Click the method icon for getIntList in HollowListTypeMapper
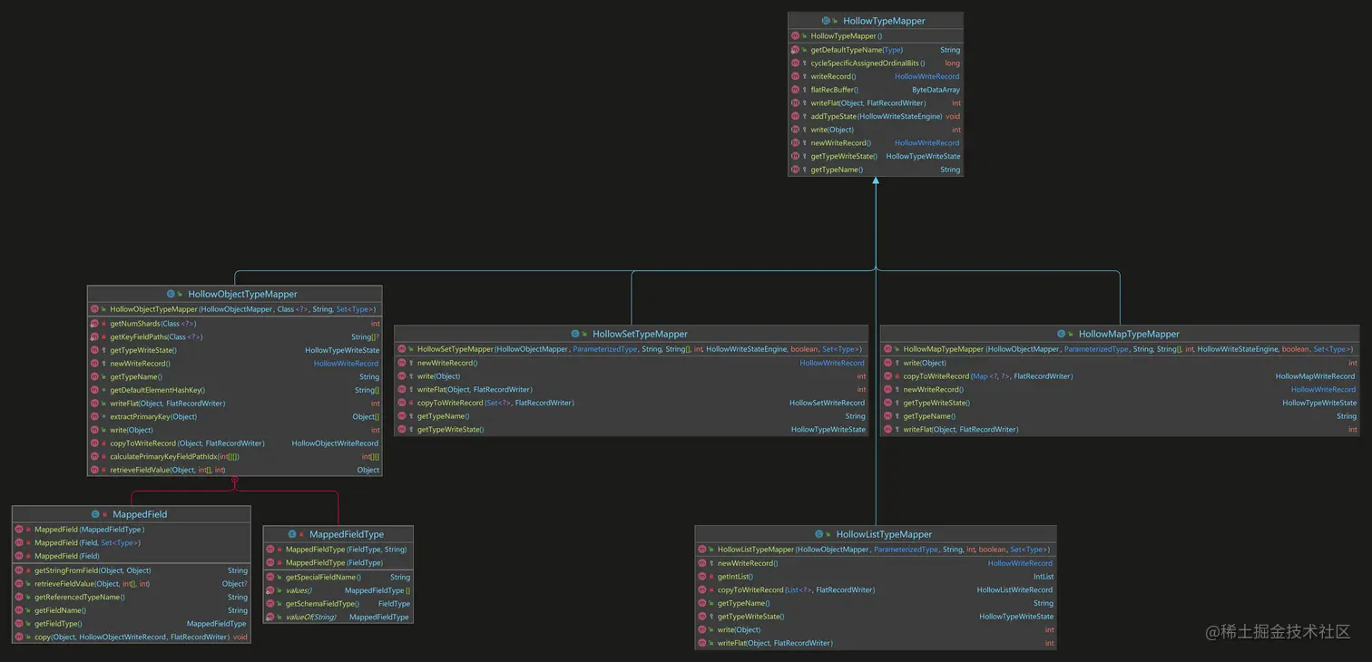Image resolution: width=1372 pixels, height=662 pixels. coord(701,576)
